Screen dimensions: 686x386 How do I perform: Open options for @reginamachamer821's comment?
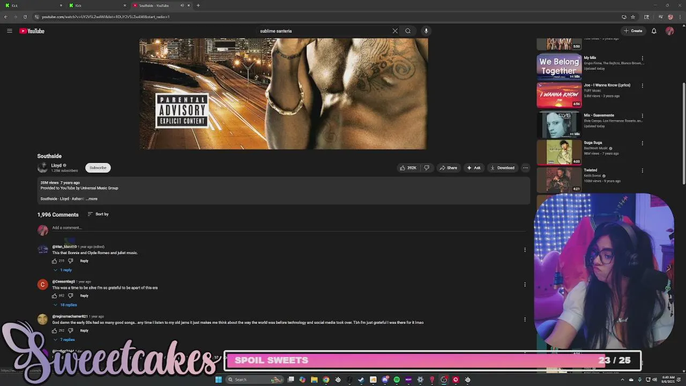click(525, 320)
